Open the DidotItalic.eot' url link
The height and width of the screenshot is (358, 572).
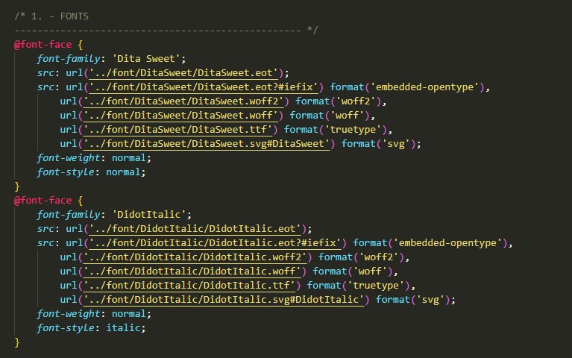point(195,229)
